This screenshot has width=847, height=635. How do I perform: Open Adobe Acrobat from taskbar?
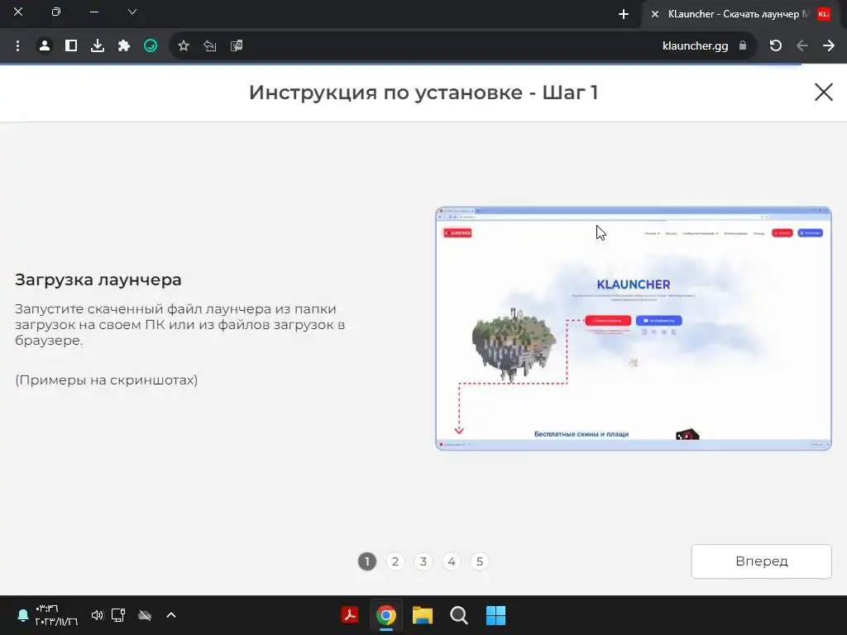pos(350,615)
